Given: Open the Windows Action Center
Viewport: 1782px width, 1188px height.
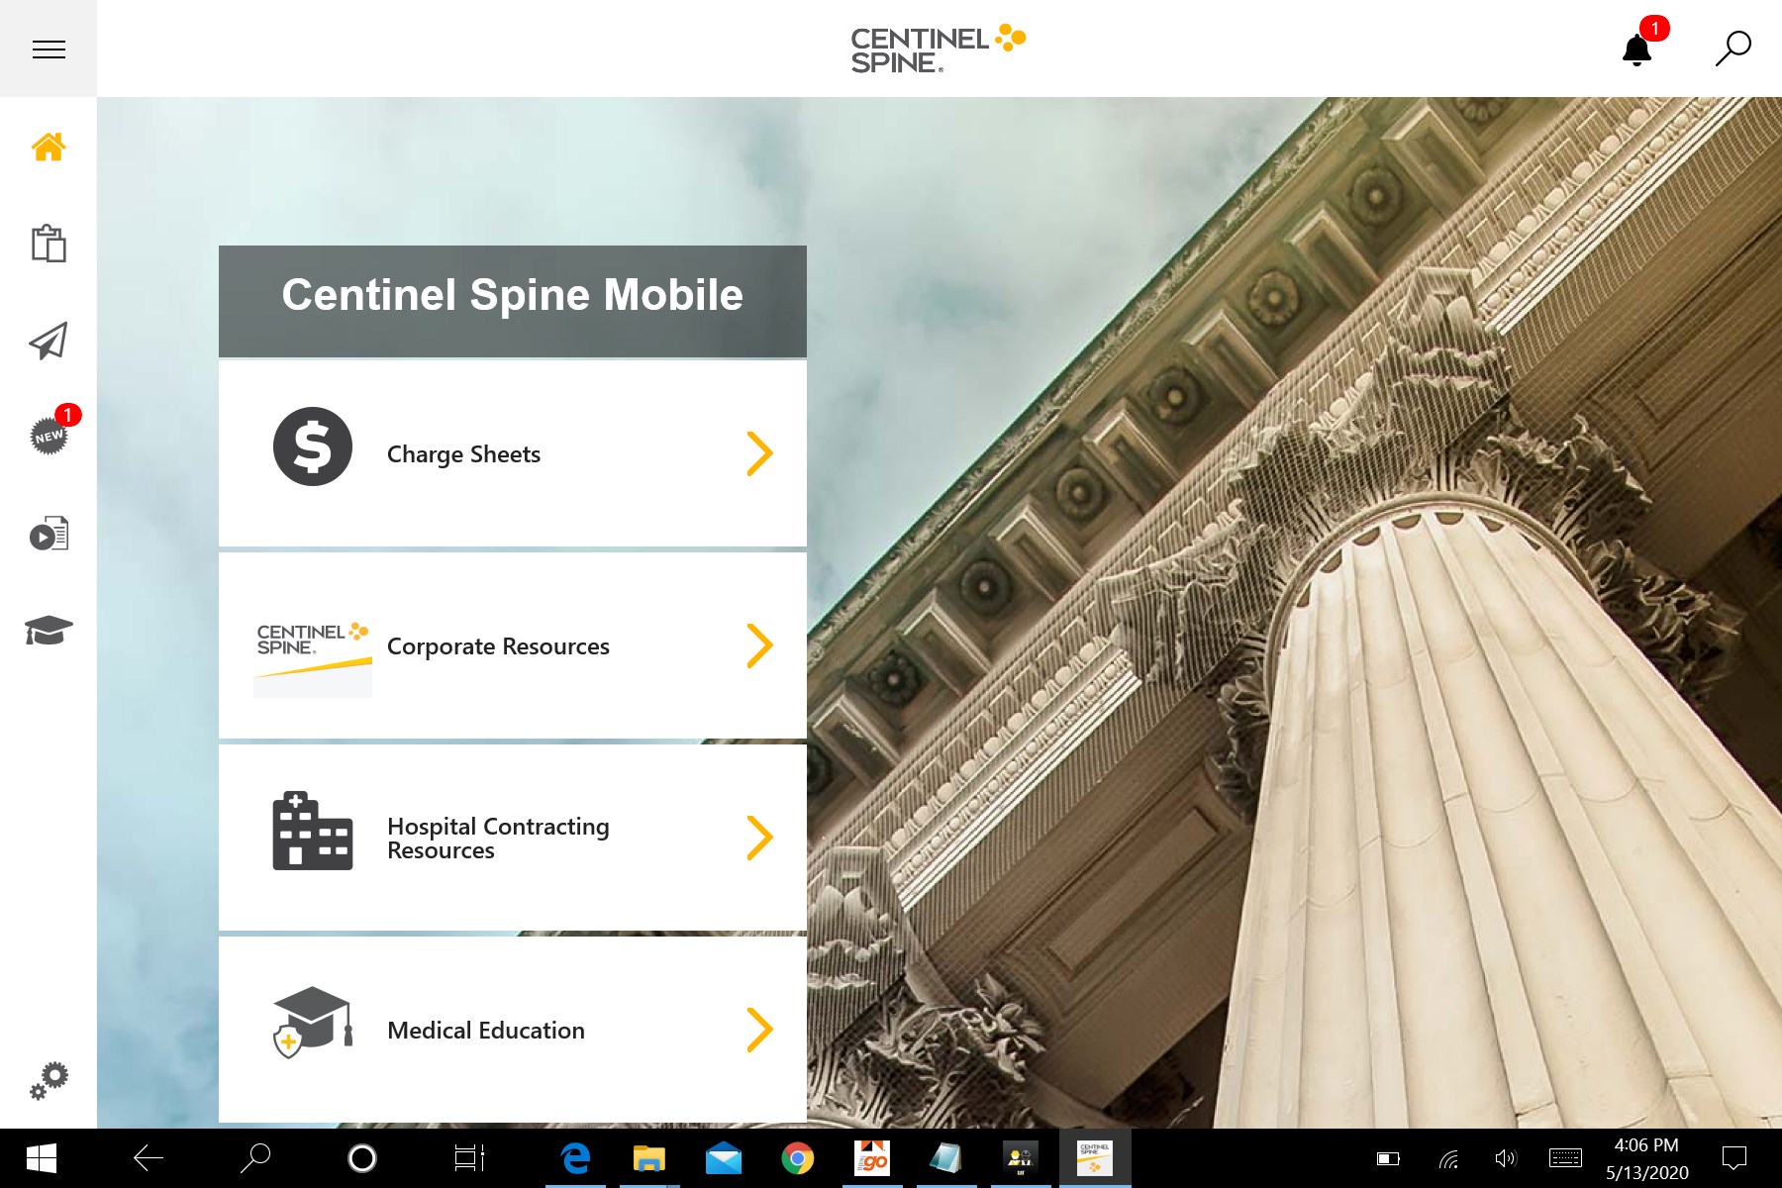Looking at the screenshot, I should [x=1734, y=1158].
